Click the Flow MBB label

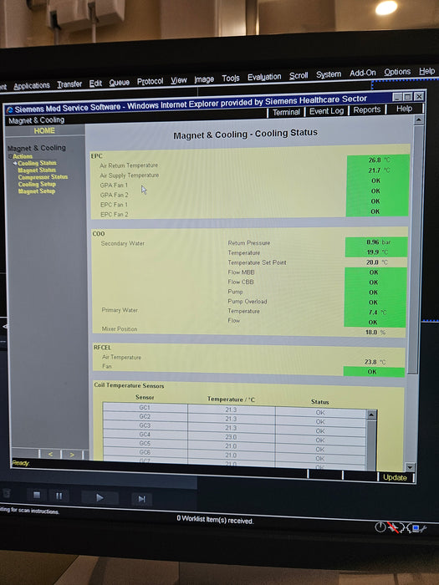pos(241,272)
